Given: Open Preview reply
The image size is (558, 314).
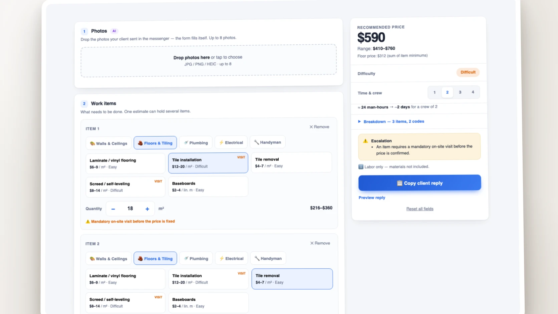Looking at the screenshot, I should [372, 198].
